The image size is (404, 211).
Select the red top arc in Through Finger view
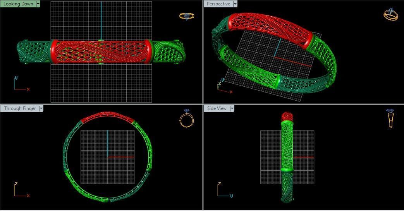[x=107, y=117]
